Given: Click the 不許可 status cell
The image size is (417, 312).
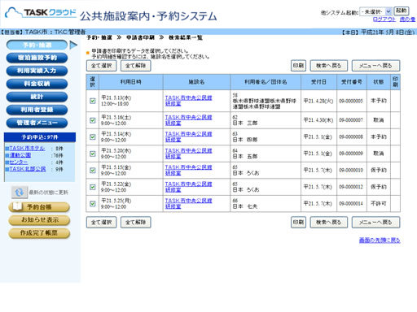Looking at the screenshot, I should [x=379, y=204].
